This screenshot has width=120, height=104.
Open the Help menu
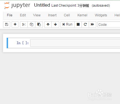(117, 15)
